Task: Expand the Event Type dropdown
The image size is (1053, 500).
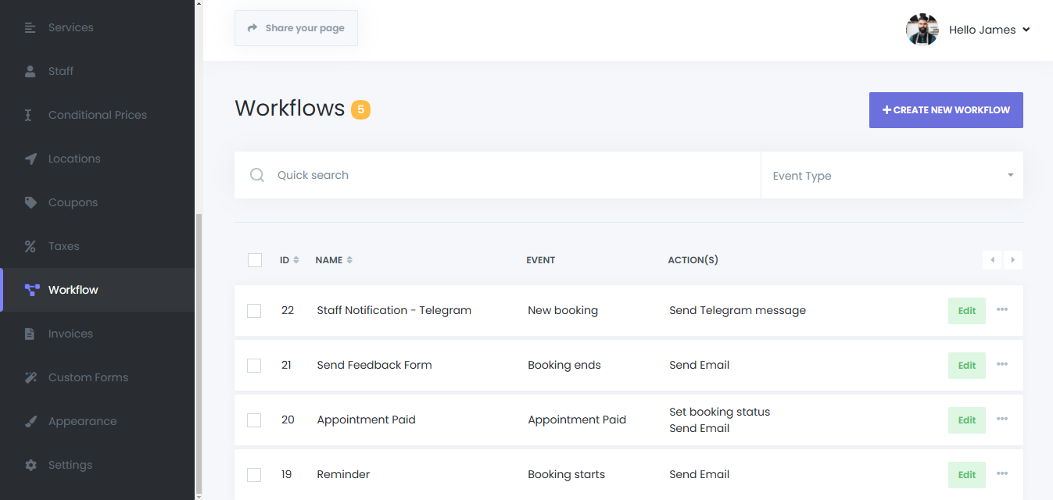Action: click(891, 175)
